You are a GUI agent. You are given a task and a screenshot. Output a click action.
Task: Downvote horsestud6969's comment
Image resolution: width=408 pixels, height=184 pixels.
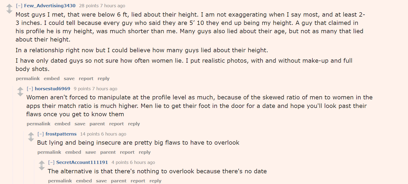(20, 94)
